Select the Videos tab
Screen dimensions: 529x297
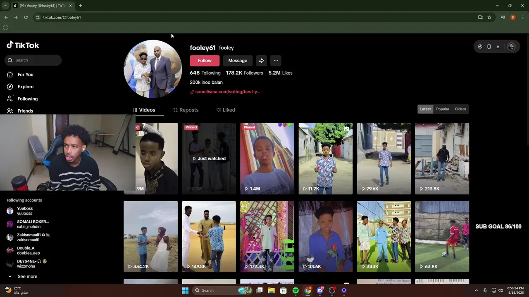(144, 110)
